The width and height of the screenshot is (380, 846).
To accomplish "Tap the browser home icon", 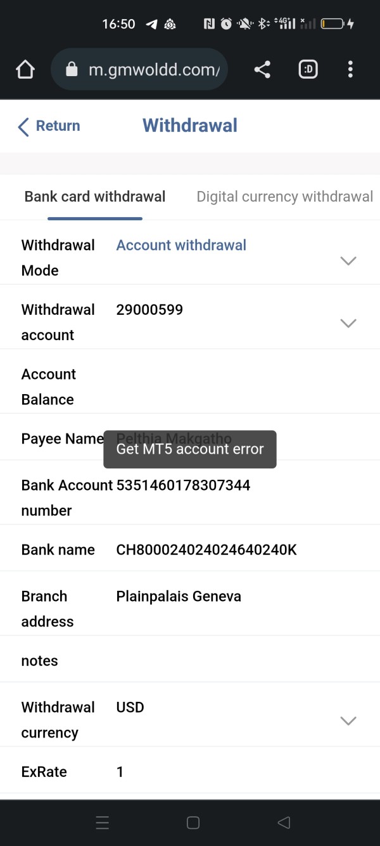I will [25, 69].
